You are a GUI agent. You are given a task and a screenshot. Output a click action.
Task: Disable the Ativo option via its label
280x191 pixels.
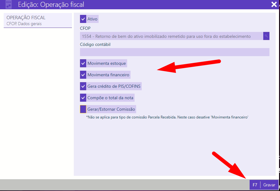click(x=92, y=19)
